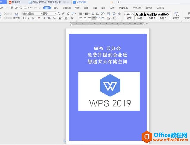Increase font size with the A+ icon
Image resolution: width=190 pixels, height=145 pixels.
59,13
